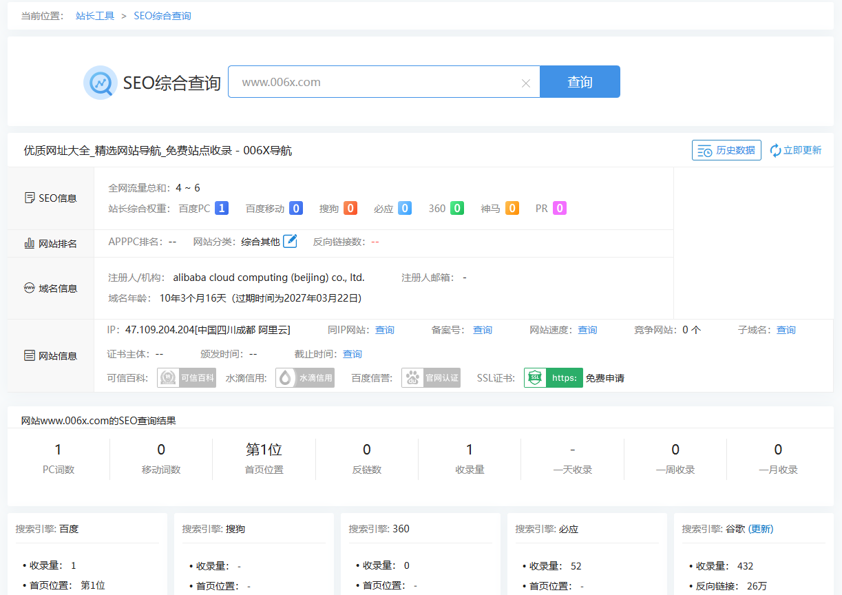
Task: Click the 必应 weight badge 0
Action: (405, 208)
